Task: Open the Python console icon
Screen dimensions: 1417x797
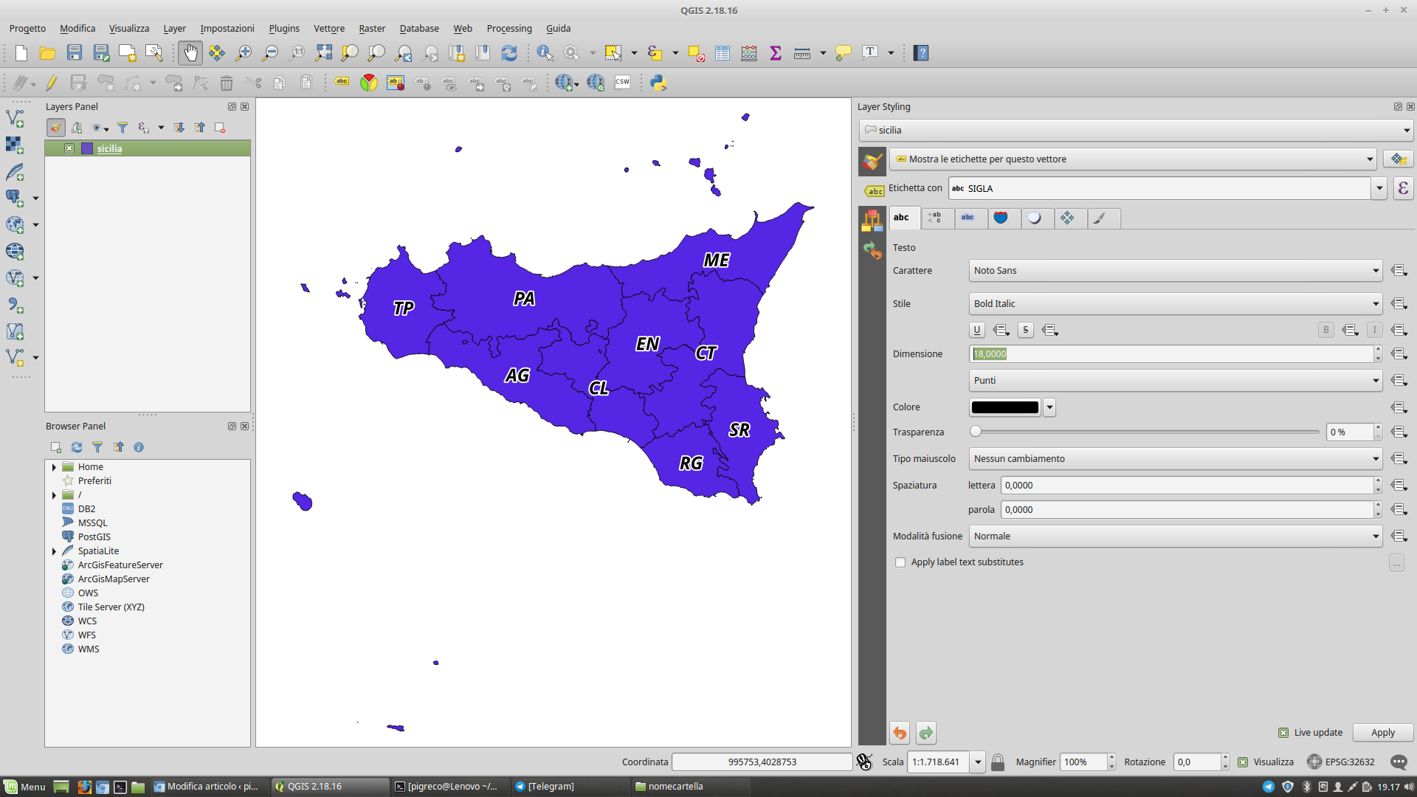Action: (658, 83)
